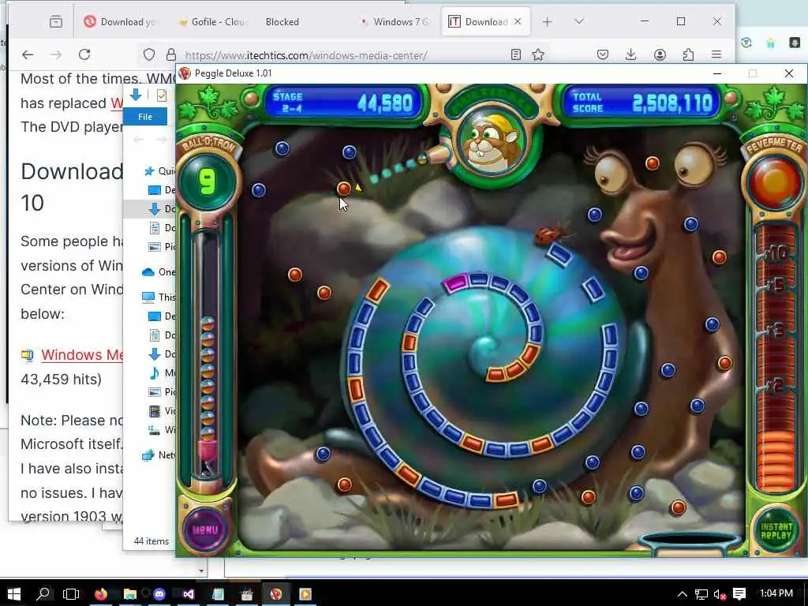Select the Videos folder in Explorer sidebar

pyautogui.click(x=161, y=410)
